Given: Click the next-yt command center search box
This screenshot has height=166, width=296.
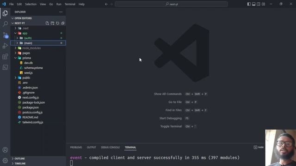Looking at the screenshot, I should (x=171, y=4).
